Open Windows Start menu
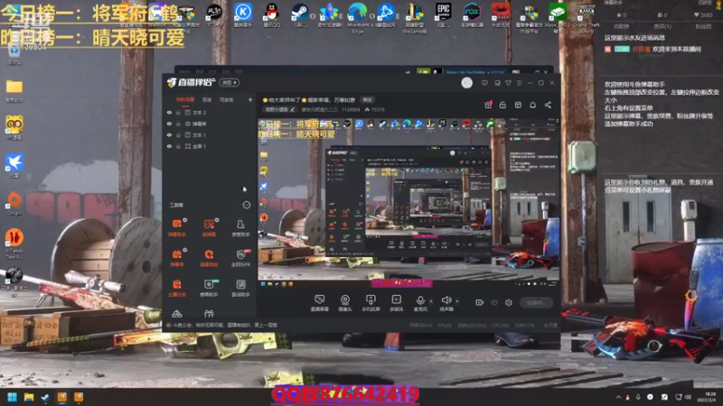This screenshot has width=723, height=406. pos(13,397)
